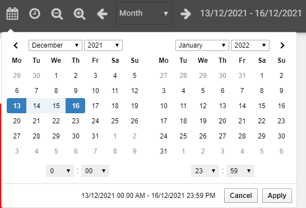Expand the 2022 year selector
This screenshot has width=306, height=208.
(250, 45)
